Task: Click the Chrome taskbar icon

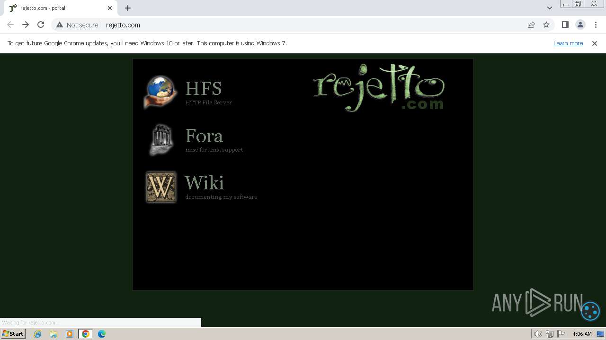Action: 86,334
